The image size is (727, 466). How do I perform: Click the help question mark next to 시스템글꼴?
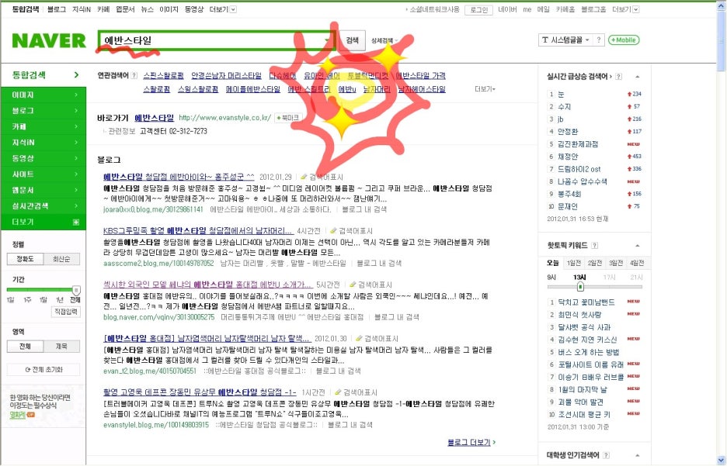click(x=599, y=40)
